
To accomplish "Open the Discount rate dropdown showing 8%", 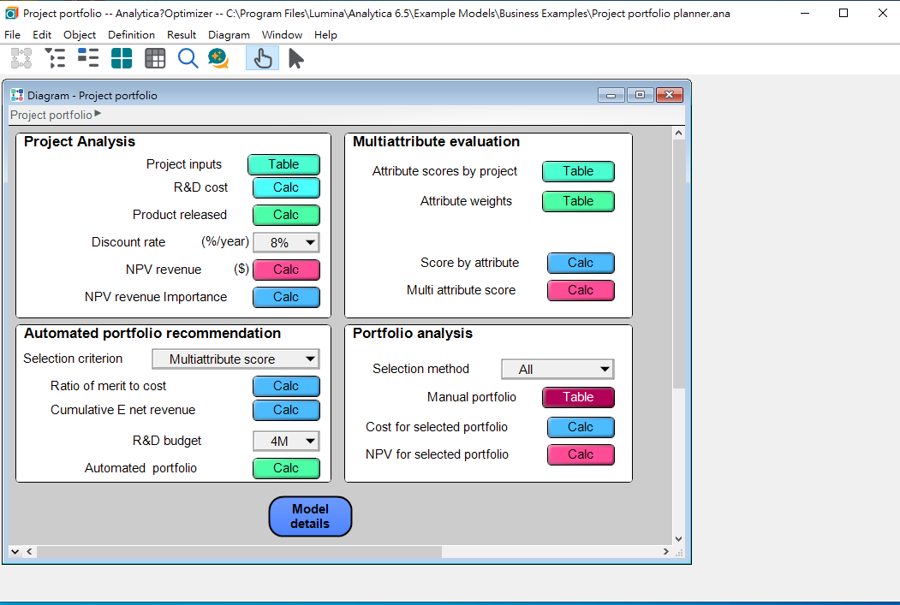I will click(286, 242).
